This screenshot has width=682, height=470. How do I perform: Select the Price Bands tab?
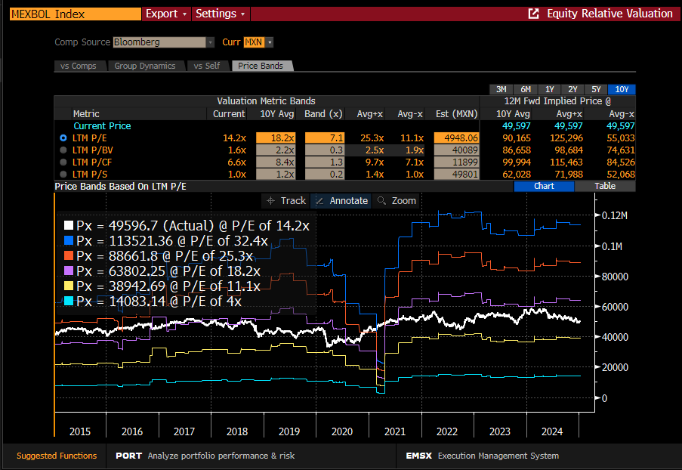point(261,66)
